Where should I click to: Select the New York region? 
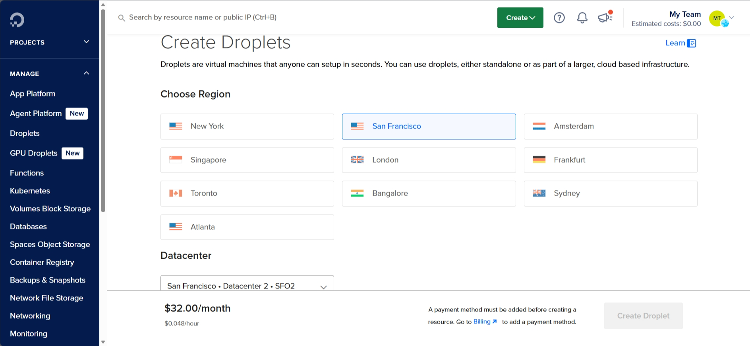click(247, 127)
